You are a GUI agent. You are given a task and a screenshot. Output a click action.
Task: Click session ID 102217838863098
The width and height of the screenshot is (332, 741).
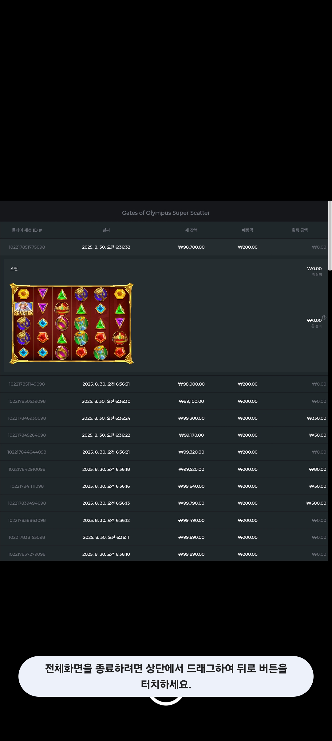(x=27, y=520)
